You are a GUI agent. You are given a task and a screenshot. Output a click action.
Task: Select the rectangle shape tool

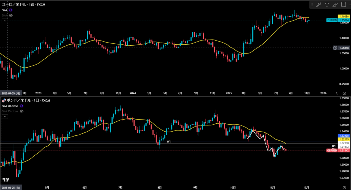click(343, 5)
